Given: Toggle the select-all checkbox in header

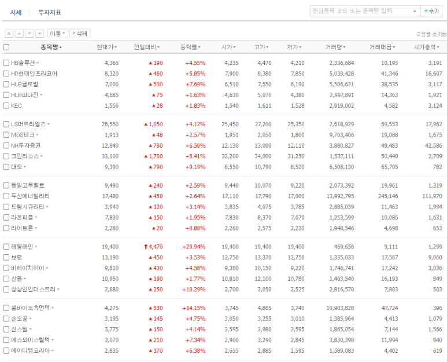Looking at the screenshot, I should [6, 47].
